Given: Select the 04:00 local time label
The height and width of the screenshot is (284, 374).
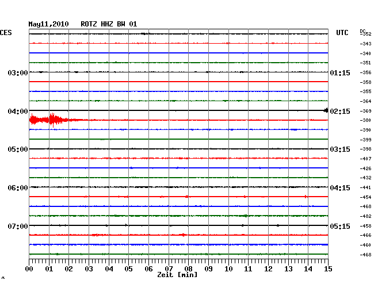Looking at the screenshot, I should pos(18,112).
